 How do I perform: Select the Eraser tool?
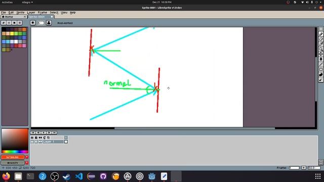click(x=320, y=39)
